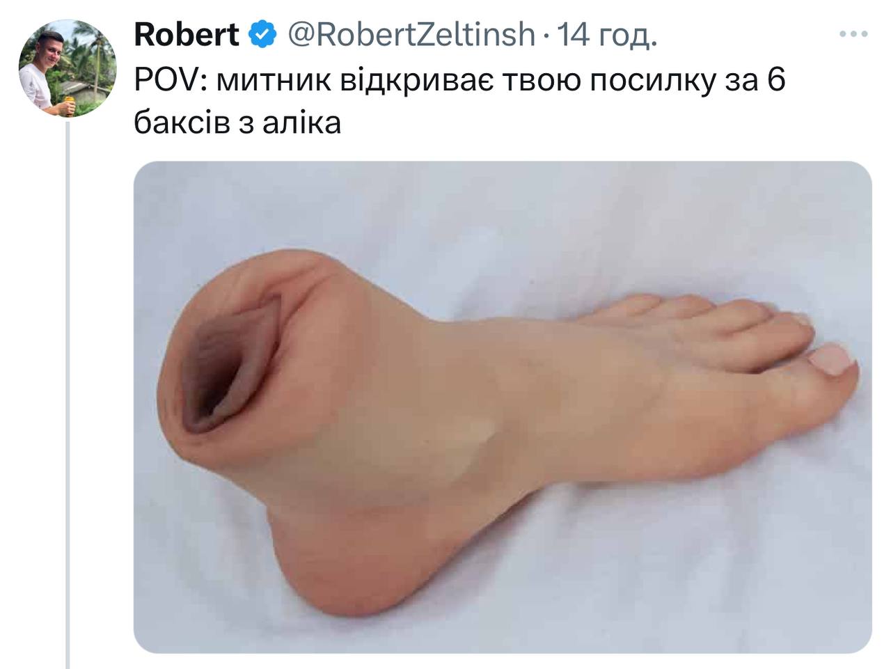Viewport: 891px width, 669px height.
Task: Click the second text line 'баксів з аліка'
Action: coord(237,123)
